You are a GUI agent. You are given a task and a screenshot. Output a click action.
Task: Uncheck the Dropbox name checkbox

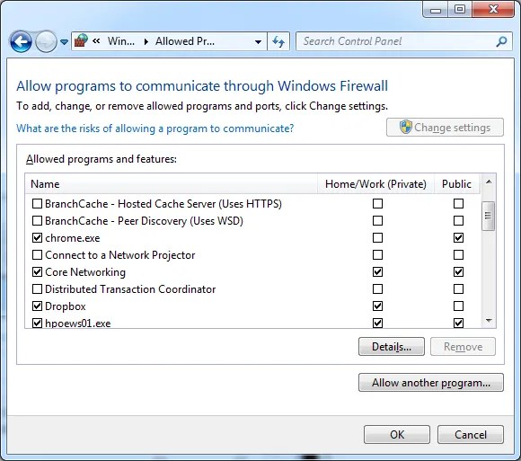37,306
